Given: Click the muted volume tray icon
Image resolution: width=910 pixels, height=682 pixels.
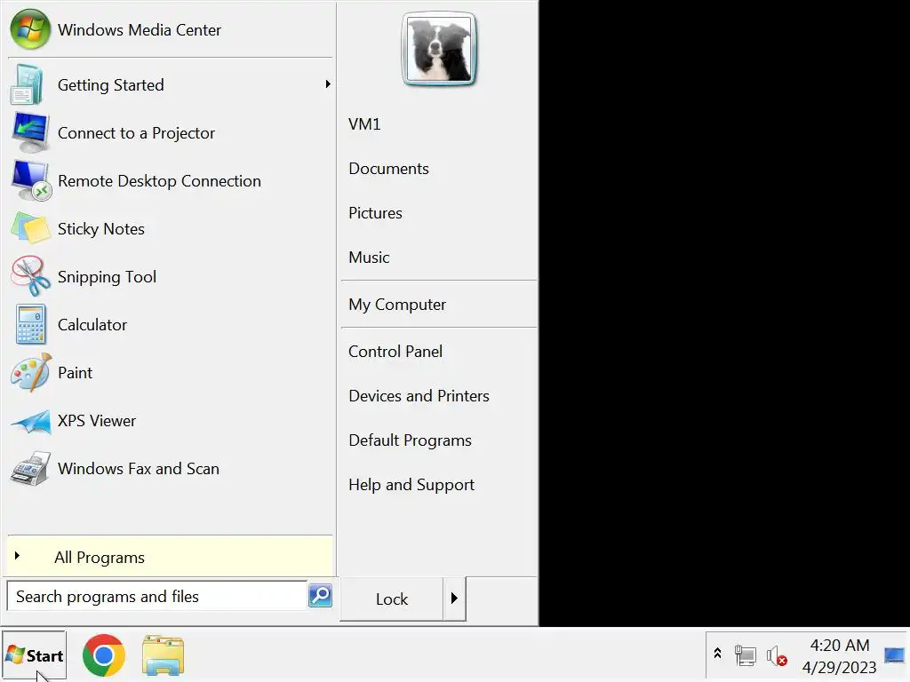Looking at the screenshot, I should click(x=777, y=656).
